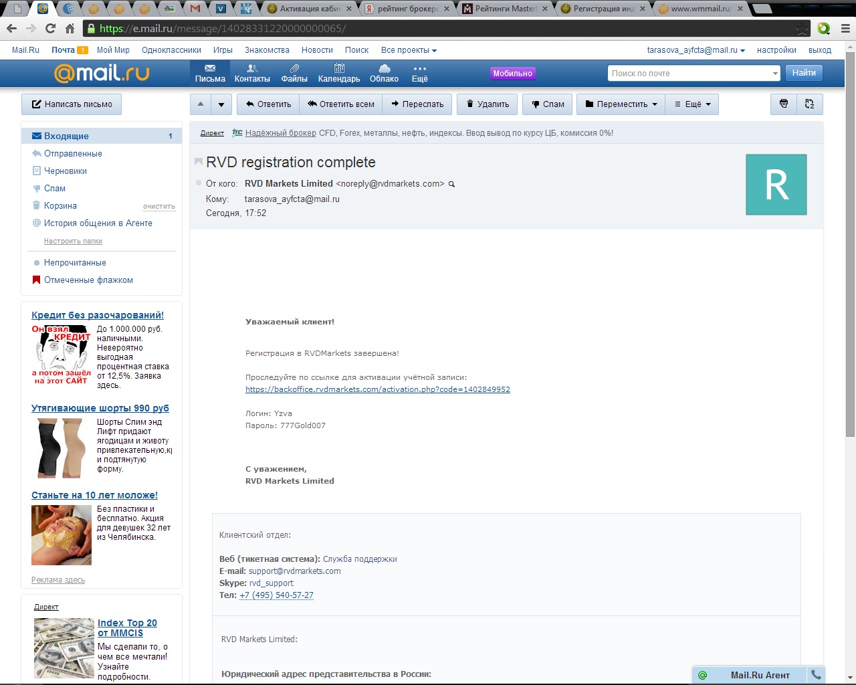The image size is (856, 685).
Task: Click browser back arrow
Action: coord(11,28)
